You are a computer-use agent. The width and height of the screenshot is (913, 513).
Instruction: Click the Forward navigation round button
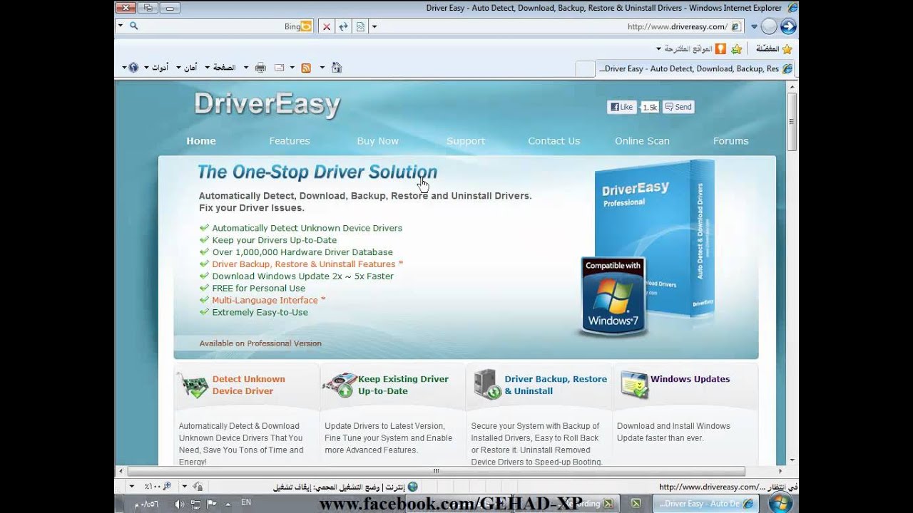(769, 26)
